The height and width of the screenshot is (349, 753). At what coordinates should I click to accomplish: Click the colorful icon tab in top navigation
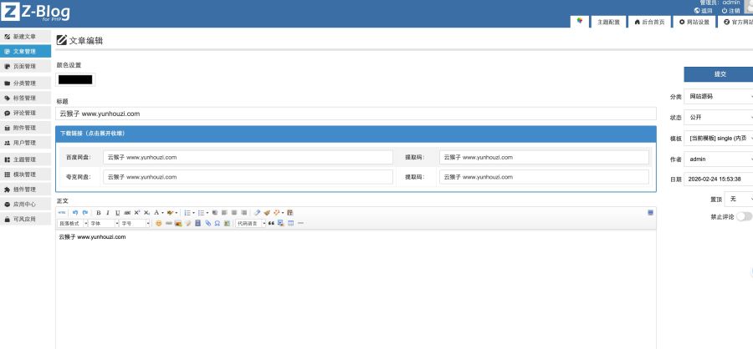pos(579,22)
